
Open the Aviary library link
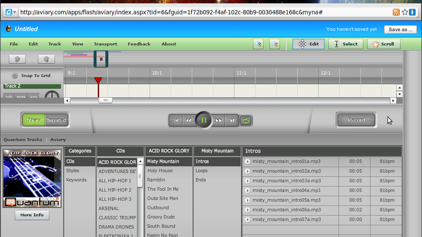tap(58, 139)
